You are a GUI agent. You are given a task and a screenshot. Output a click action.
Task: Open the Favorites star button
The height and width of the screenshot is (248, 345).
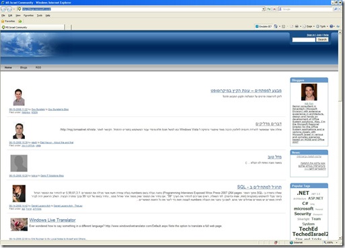point(8,22)
